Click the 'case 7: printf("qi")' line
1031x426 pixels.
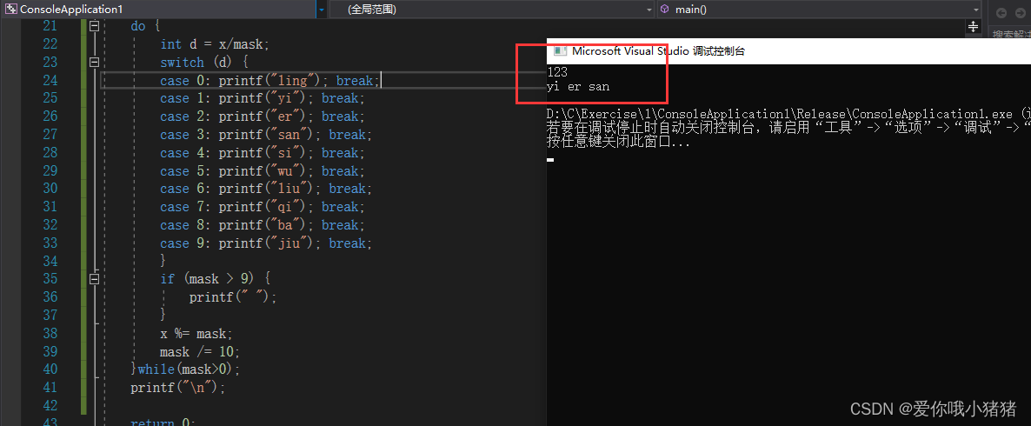click(263, 207)
